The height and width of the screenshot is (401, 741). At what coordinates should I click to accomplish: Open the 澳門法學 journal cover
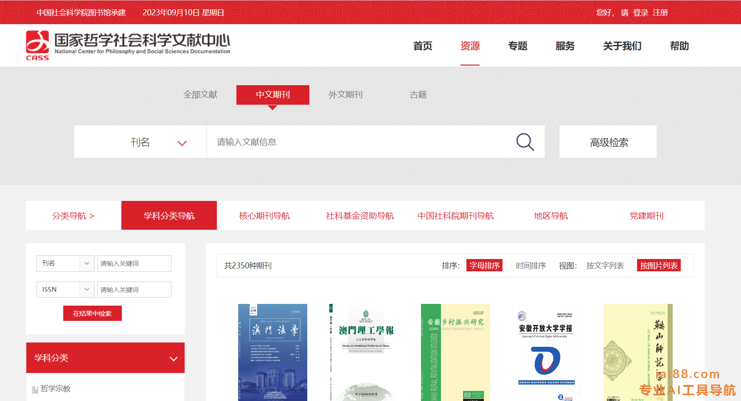pyautogui.click(x=272, y=352)
